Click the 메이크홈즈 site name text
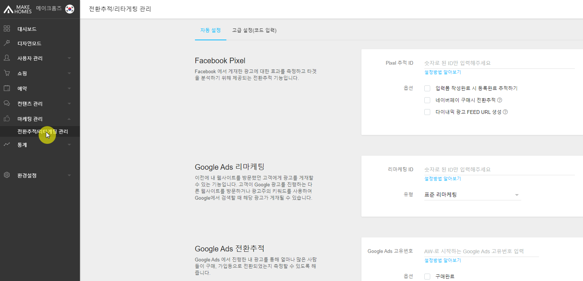The height and width of the screenshot is (281, 583). click(49, 9)
